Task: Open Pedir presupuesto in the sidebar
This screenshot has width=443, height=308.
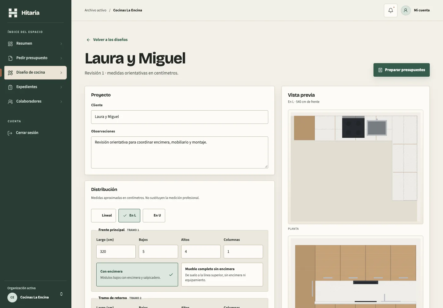Action: coord(35,58)
